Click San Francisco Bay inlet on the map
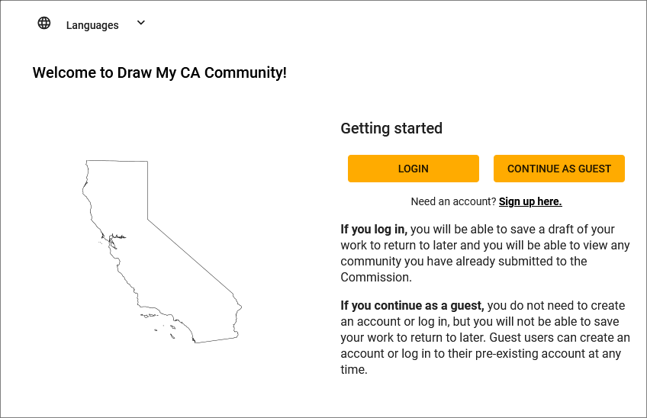Viewport: 647px width, 418px height. click(x=113, y=240)
